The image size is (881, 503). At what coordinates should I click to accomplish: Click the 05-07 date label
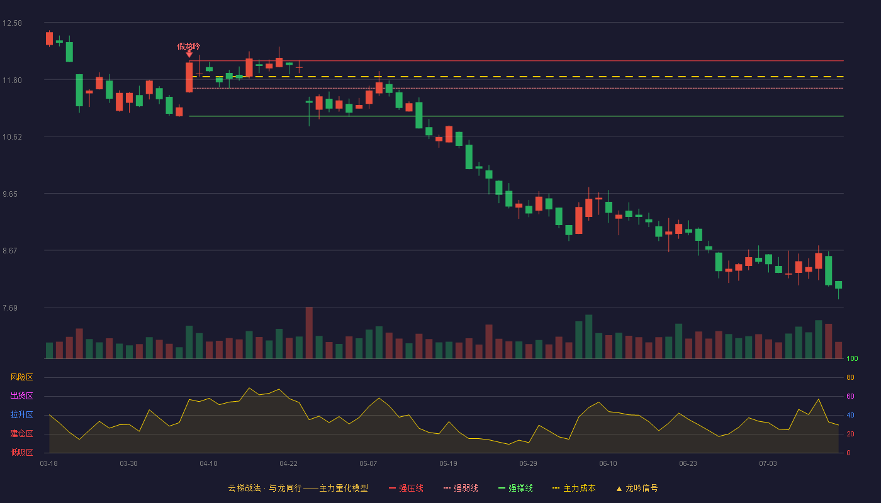click(368, 463)
